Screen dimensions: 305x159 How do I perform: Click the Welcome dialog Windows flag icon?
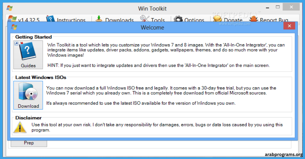click(14, 27)
